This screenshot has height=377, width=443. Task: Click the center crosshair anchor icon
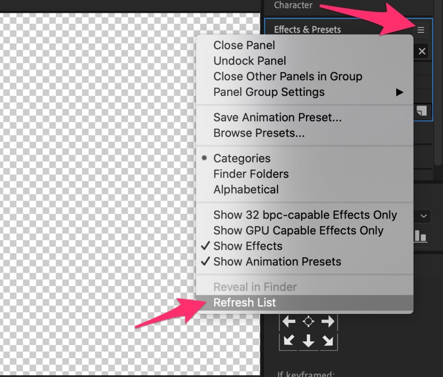pyautogui.click(x=308, y=321)
